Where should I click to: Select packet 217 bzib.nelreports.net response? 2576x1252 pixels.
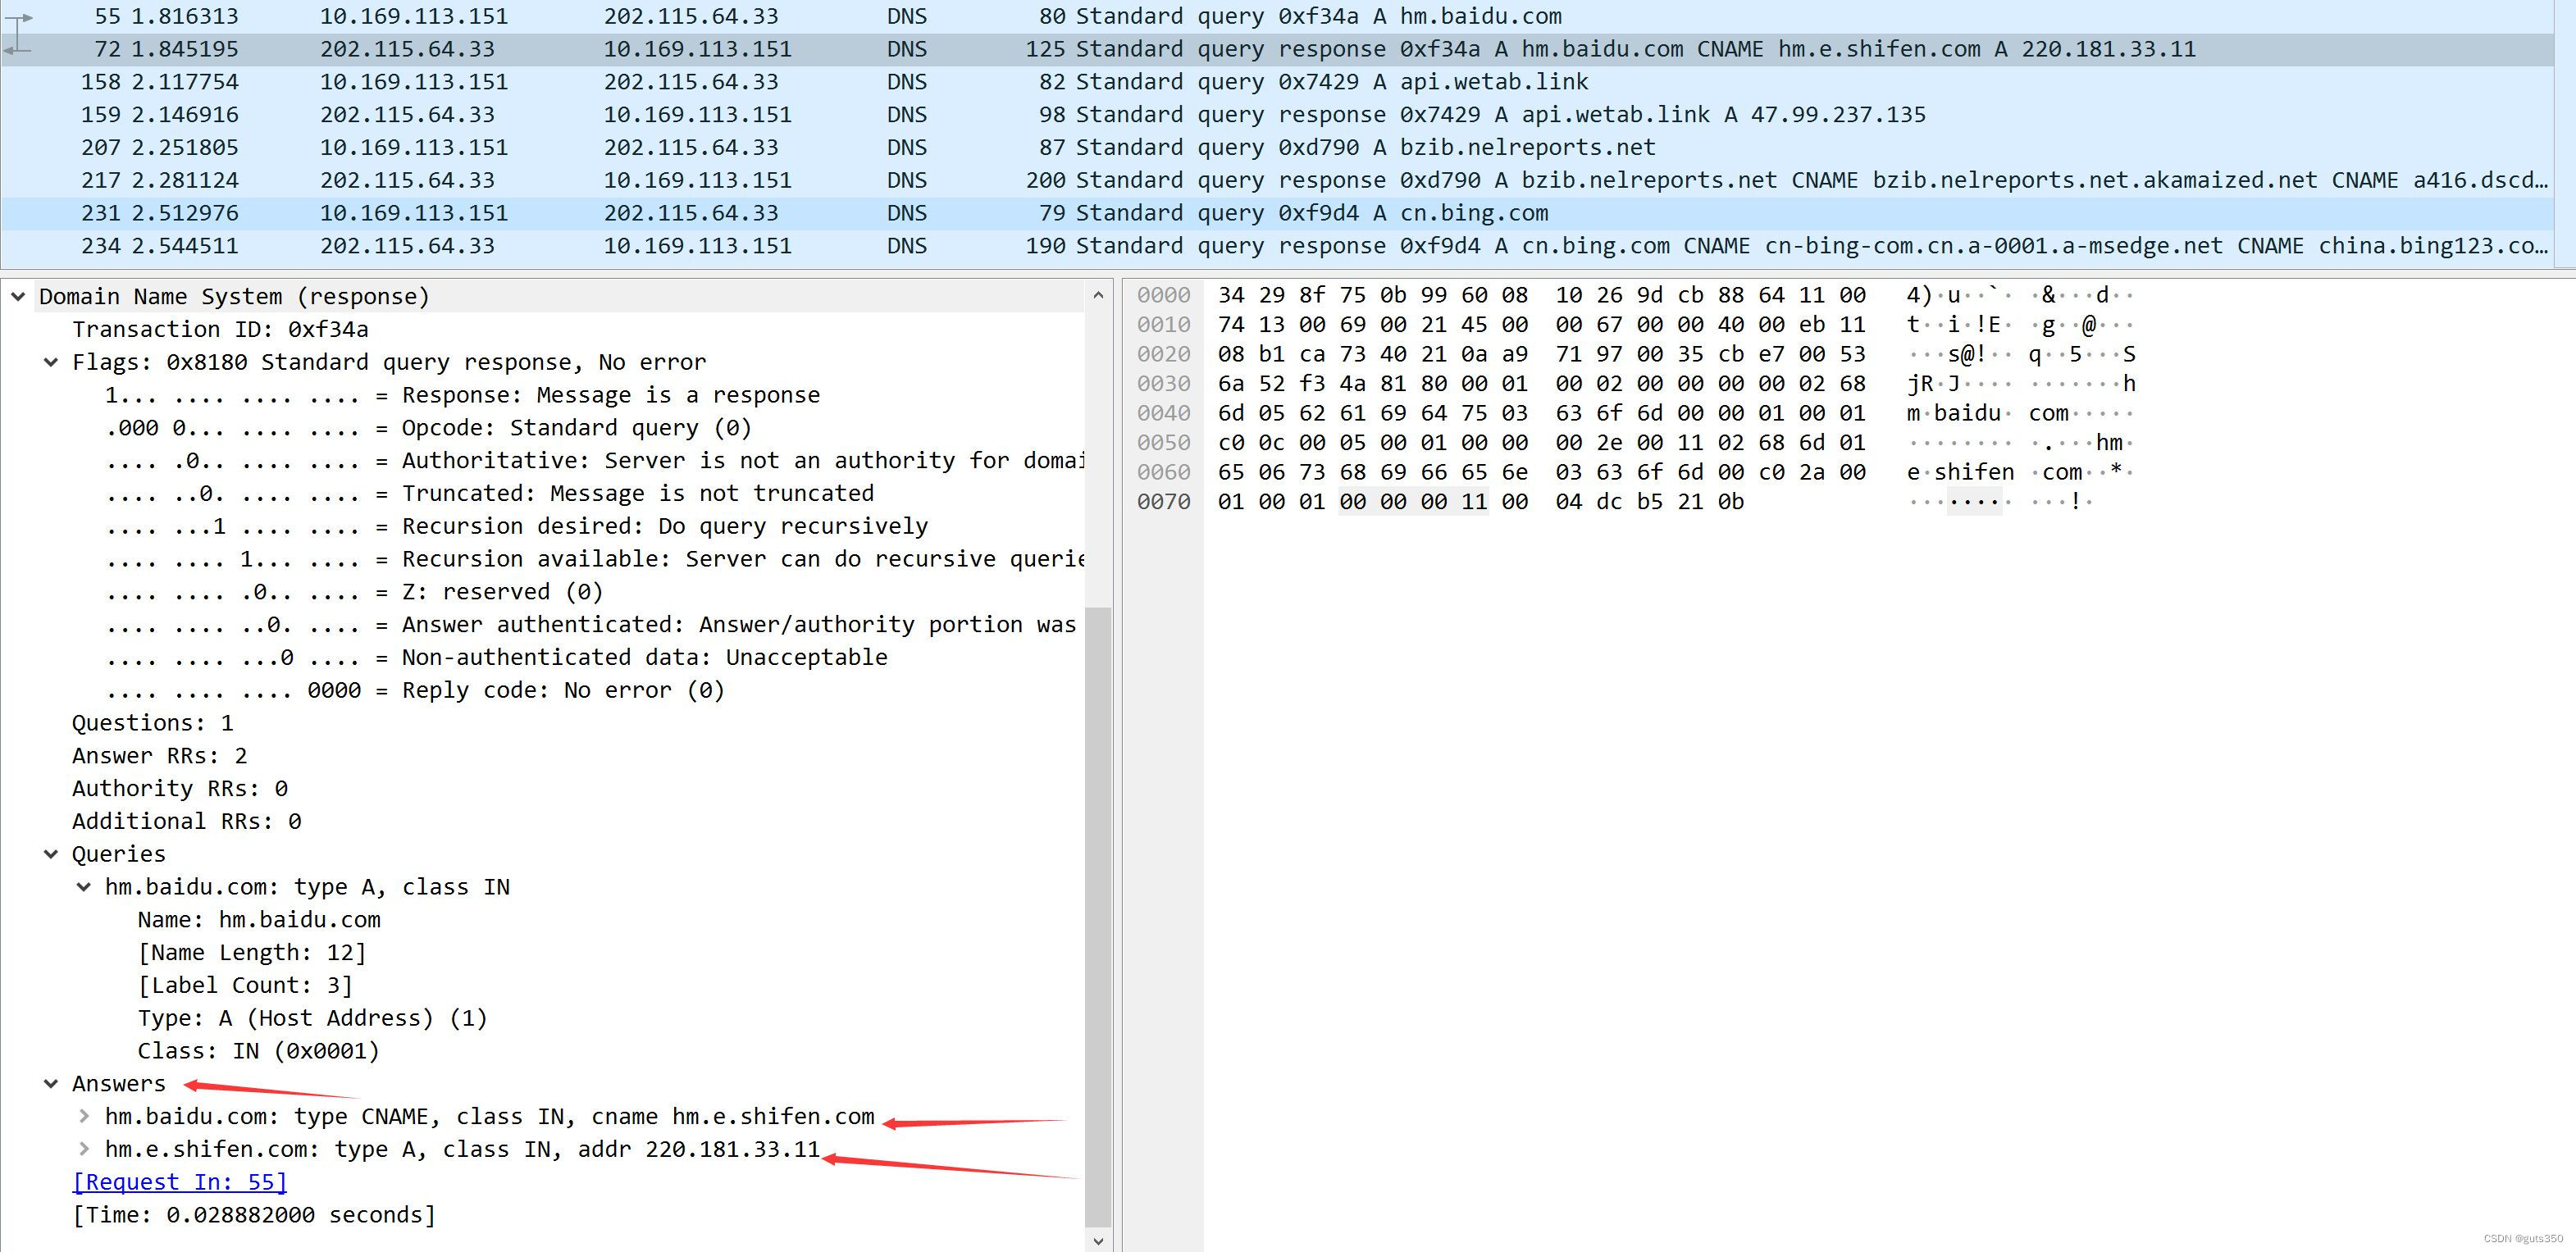pos(1276,180)
